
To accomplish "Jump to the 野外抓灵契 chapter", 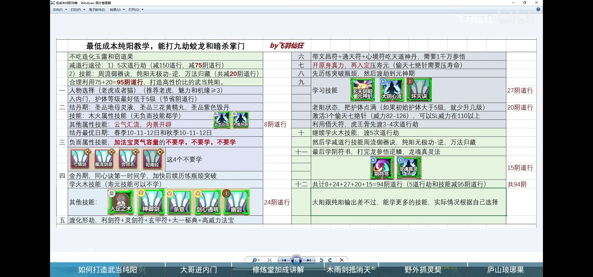I will [x=423, y=270].
